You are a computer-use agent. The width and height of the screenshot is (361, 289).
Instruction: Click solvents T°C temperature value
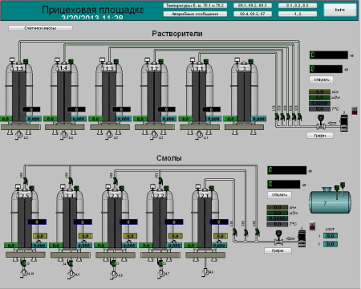point(319,109)
